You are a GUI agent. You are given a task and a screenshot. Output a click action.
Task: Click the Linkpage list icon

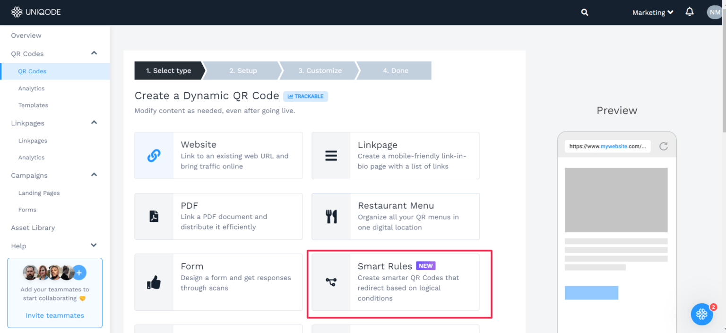coord(331,155)
